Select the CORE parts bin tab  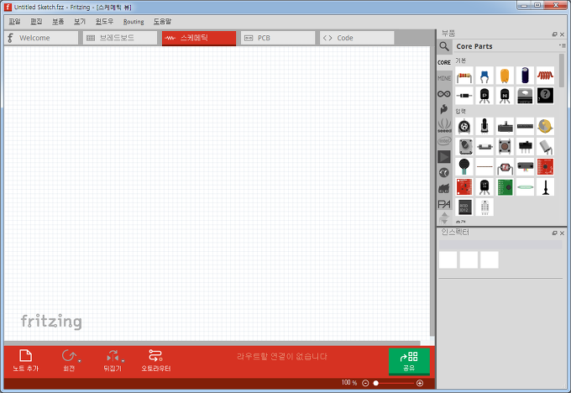point(444,63)
